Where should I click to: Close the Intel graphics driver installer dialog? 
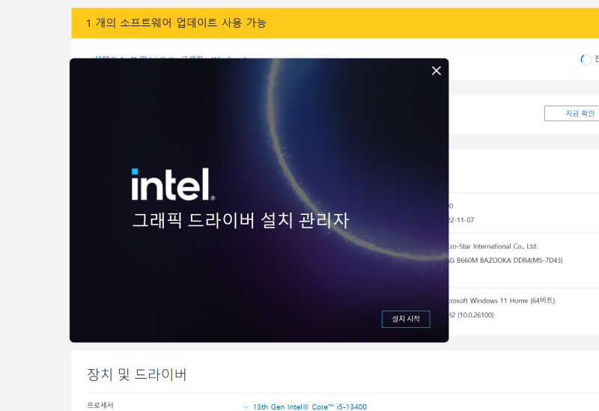[x=437, y=70]
